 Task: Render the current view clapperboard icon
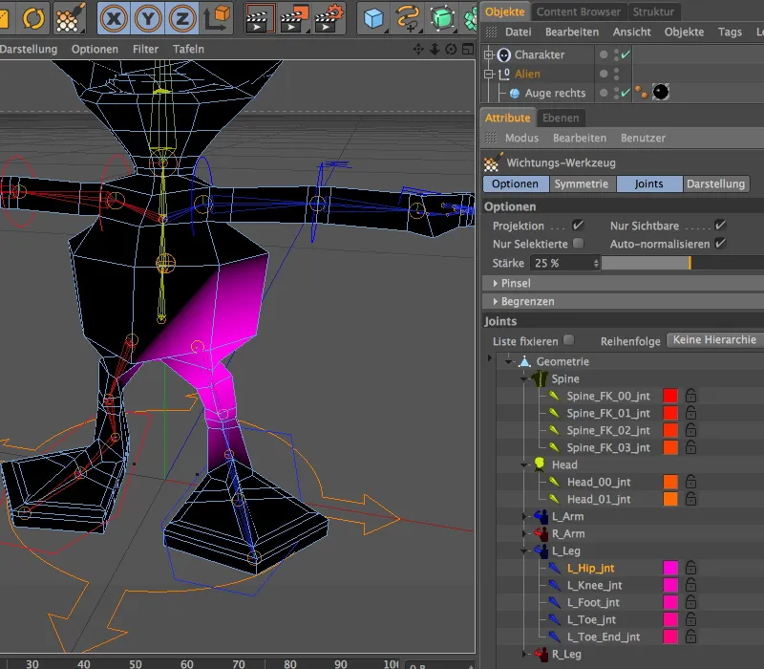(x=260, y=18)
